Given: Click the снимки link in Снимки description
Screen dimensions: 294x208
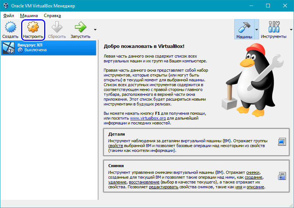Looking at the screenshot, I should (253, 172).
